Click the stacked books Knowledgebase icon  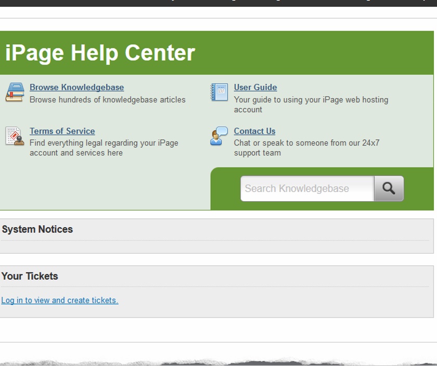click(15, 92)
